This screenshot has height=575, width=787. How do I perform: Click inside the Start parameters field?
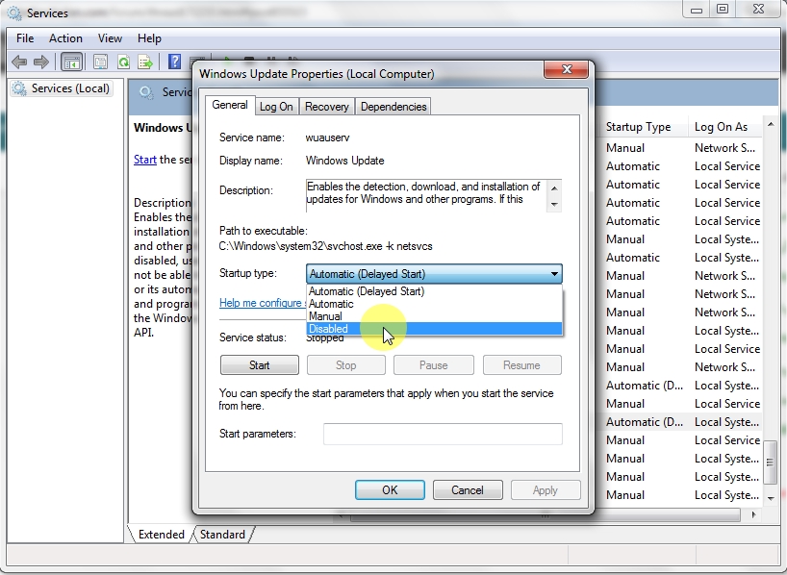click(x=443, y=434)
